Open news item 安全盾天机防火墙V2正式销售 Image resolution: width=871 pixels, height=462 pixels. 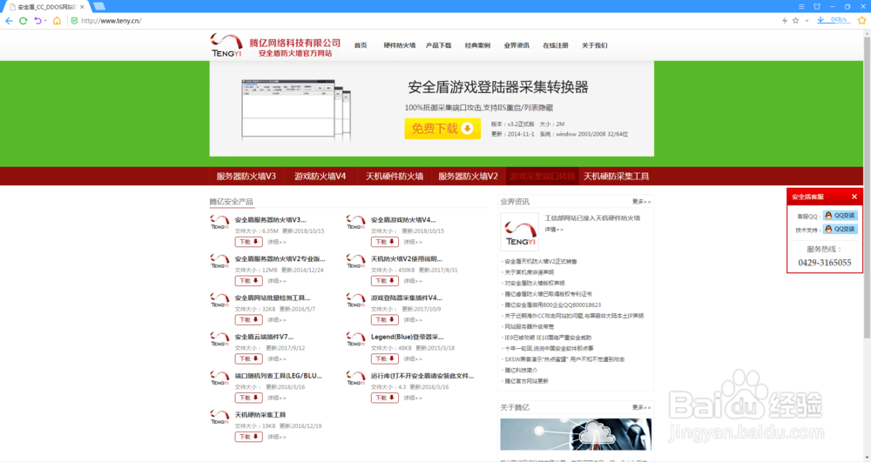[x=541, y=261]
